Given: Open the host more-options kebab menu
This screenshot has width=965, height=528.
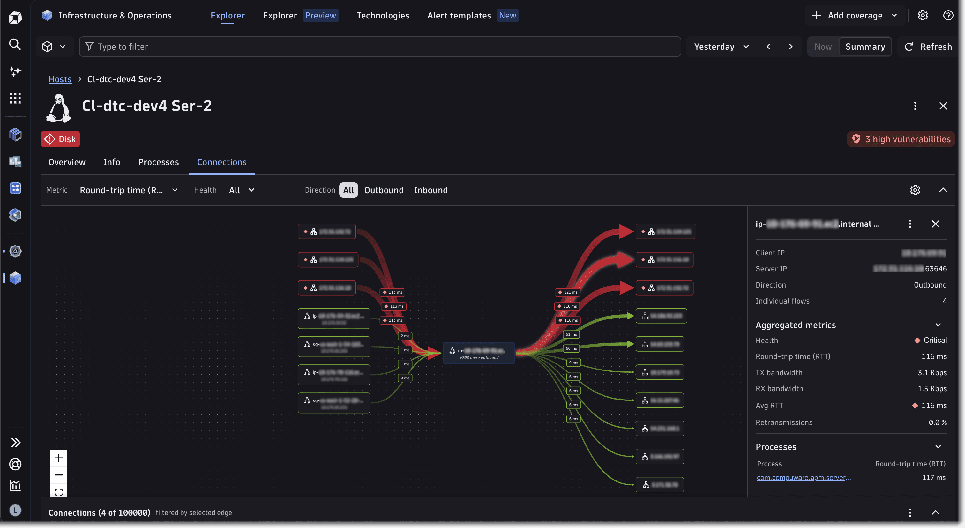Looking at the screenshot, I should (915, 106).
